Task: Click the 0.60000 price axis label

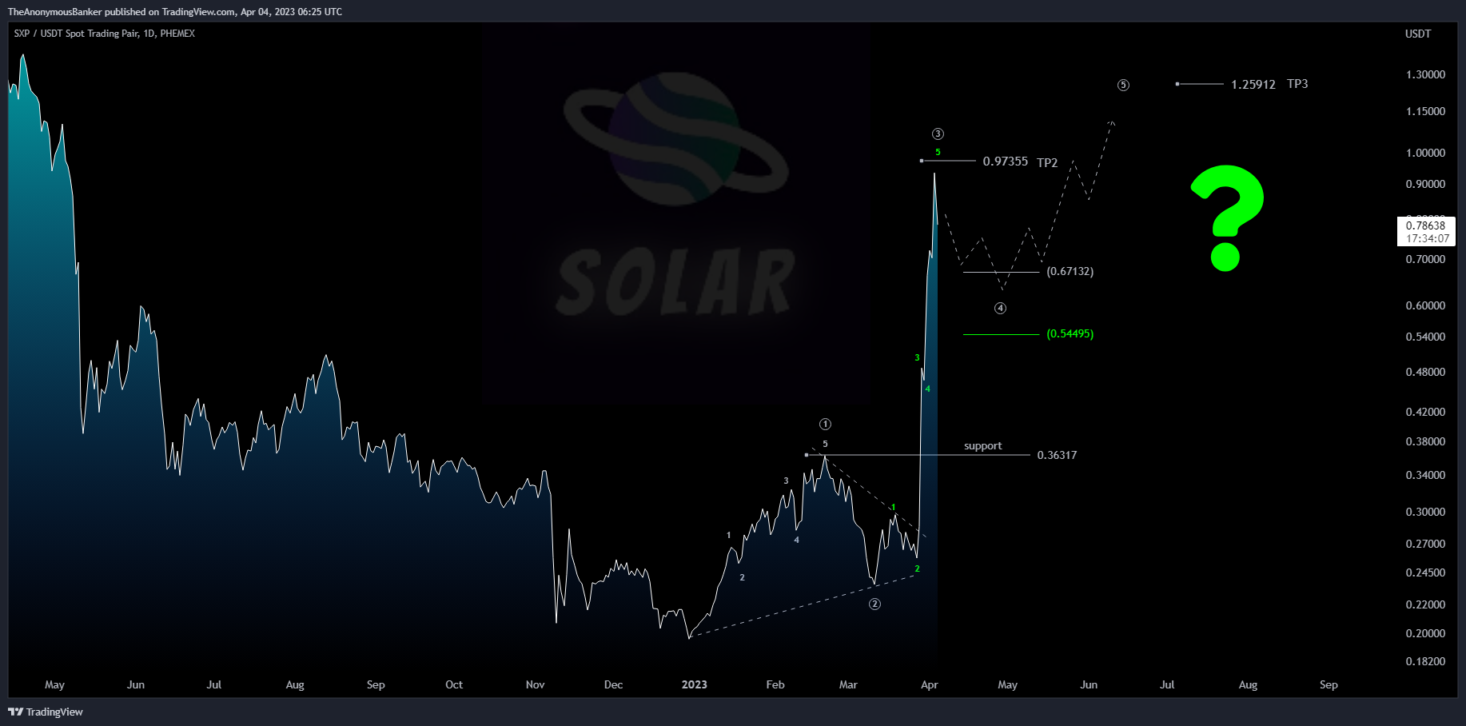Action: click(x=1426, y=305)
